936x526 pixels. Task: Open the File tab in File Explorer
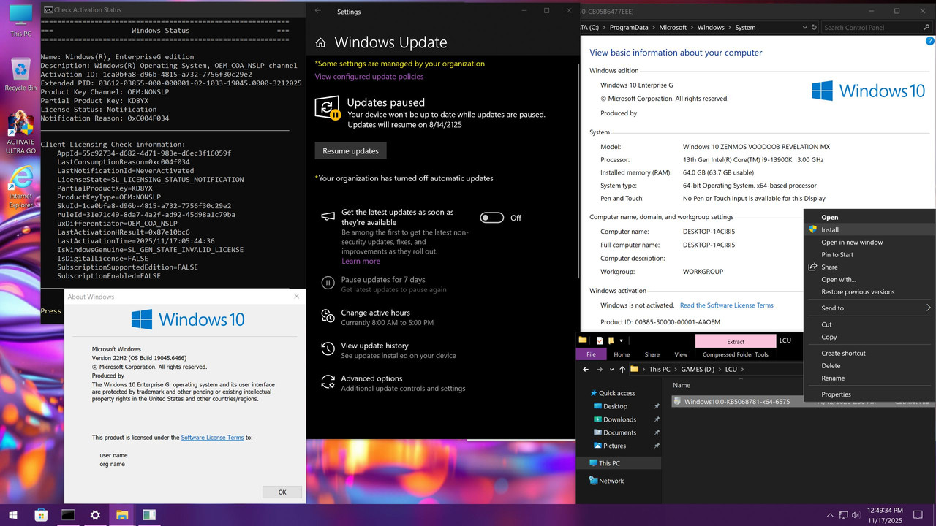click(x=591, y=354)
